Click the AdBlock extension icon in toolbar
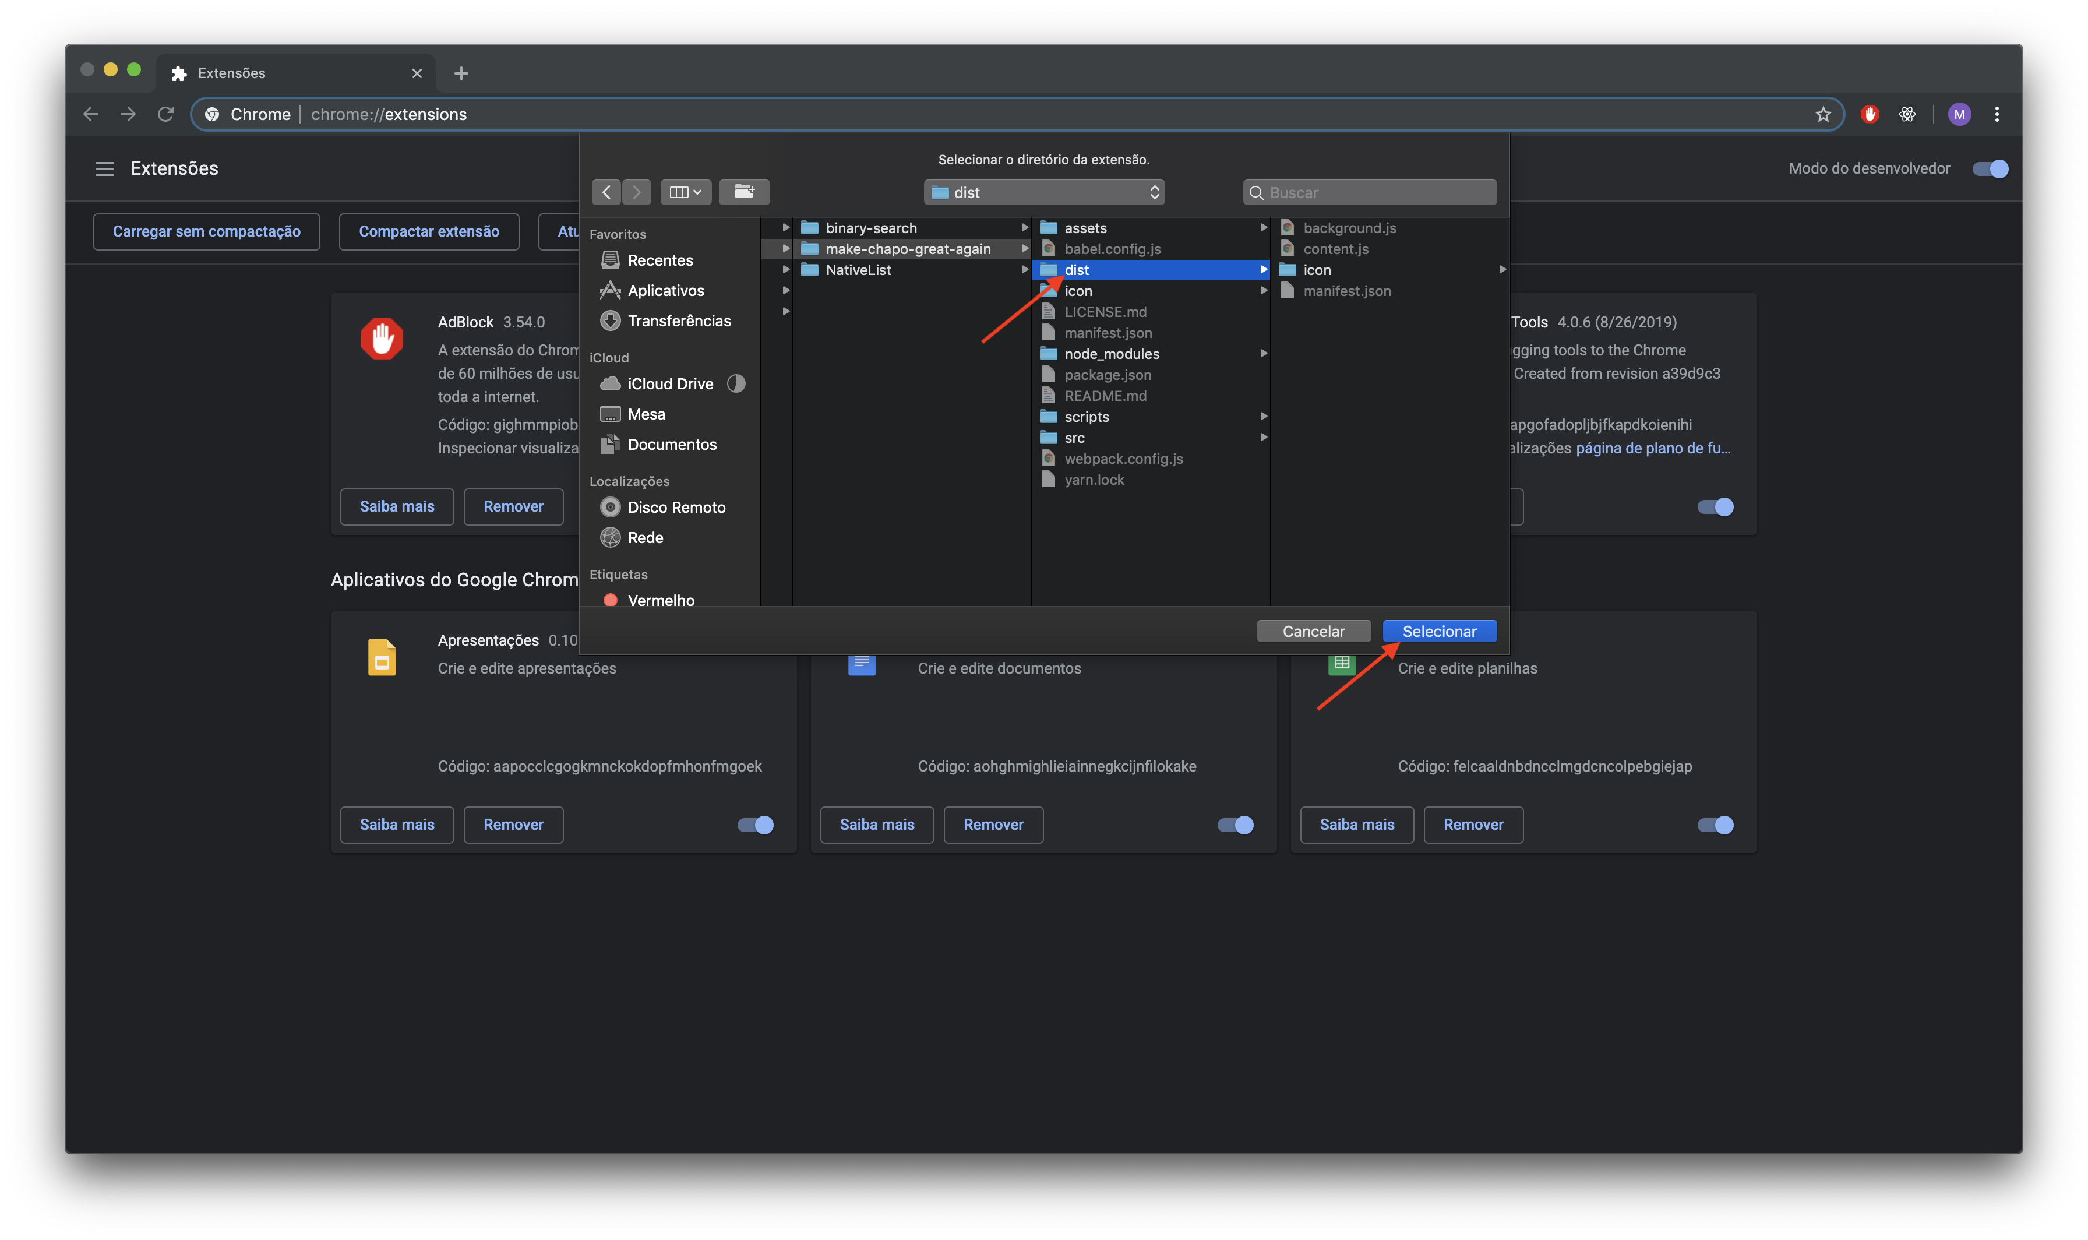 click(1869, 114)
